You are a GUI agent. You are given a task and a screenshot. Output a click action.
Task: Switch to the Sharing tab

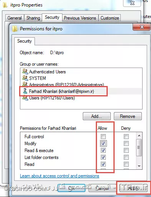coord(33,18)
